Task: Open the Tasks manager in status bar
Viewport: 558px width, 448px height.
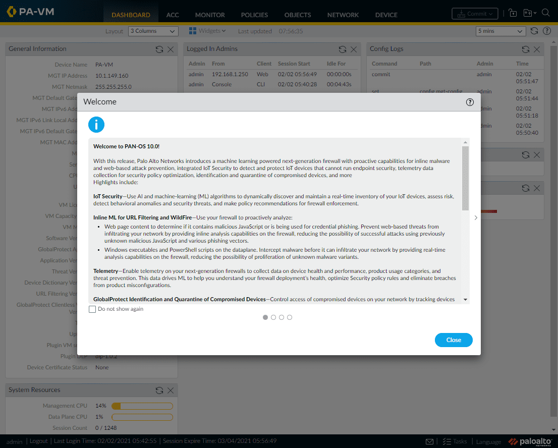Action: (x=455, y=441)
